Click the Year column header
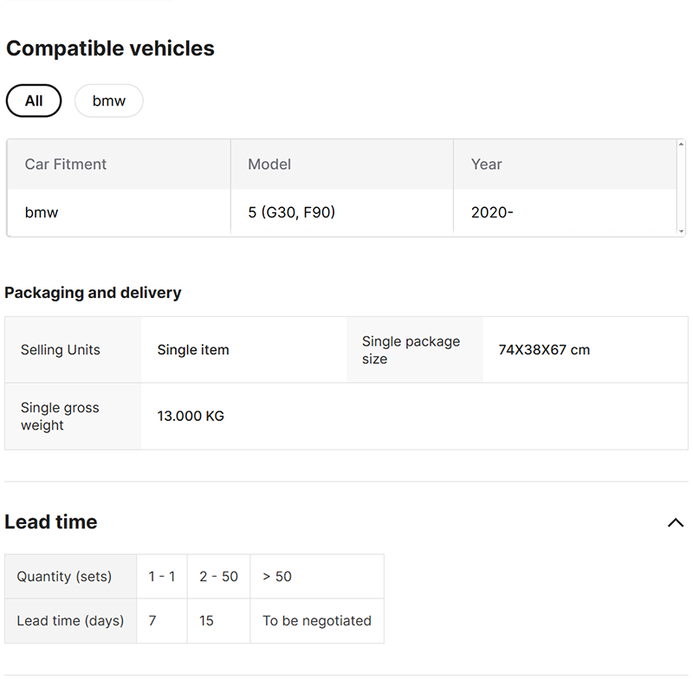 486,165
